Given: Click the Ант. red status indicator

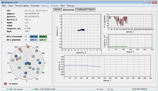Looking at the screenshot, I should tap(108, 89).
